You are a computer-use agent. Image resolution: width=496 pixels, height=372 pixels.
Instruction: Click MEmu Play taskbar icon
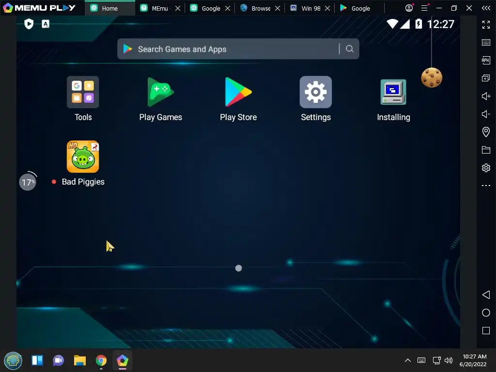pos(123,360)
